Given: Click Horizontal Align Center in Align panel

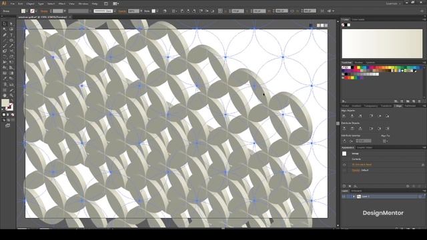Looking at the screenshot, I should 352,116.
